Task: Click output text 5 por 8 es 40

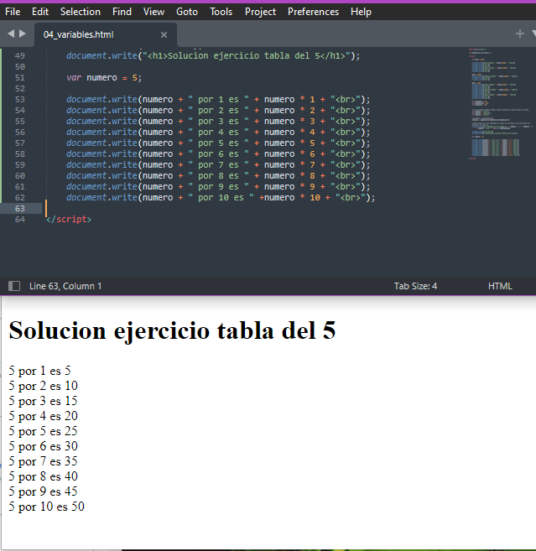Action: 44,476
